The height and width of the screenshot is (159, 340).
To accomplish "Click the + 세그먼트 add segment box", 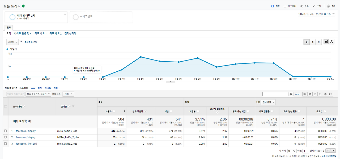I will tap(101, 17).
